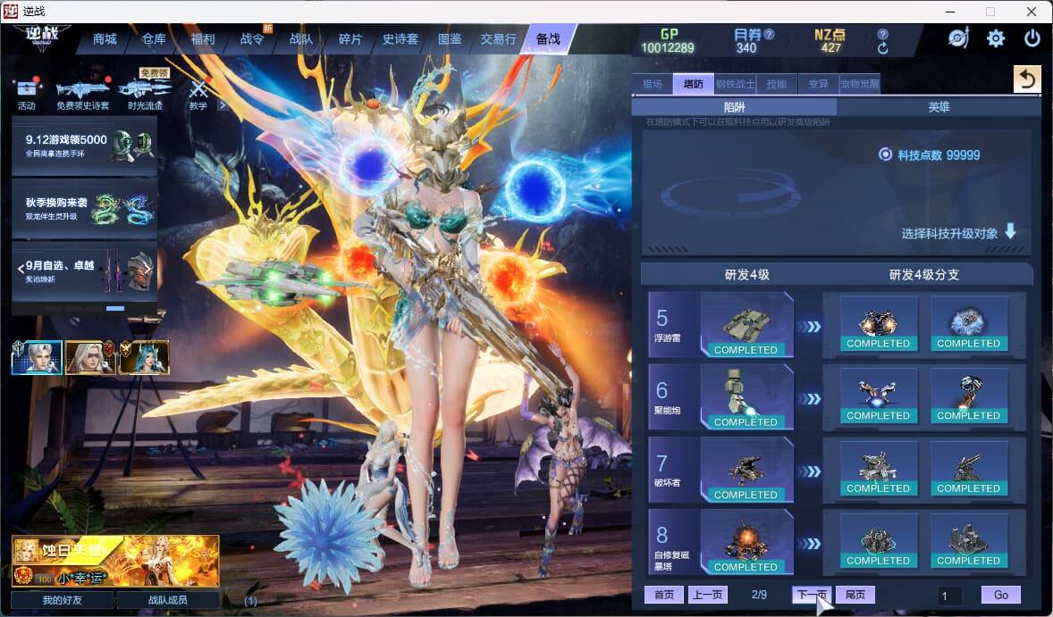Click the page number input field
This screenshot has height=617, width=1053.
pyautogui.click(x=949, y=596)
